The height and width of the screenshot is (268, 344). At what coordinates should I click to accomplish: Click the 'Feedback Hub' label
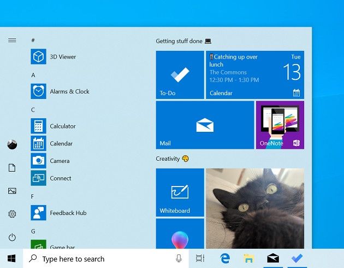point(68,213)
